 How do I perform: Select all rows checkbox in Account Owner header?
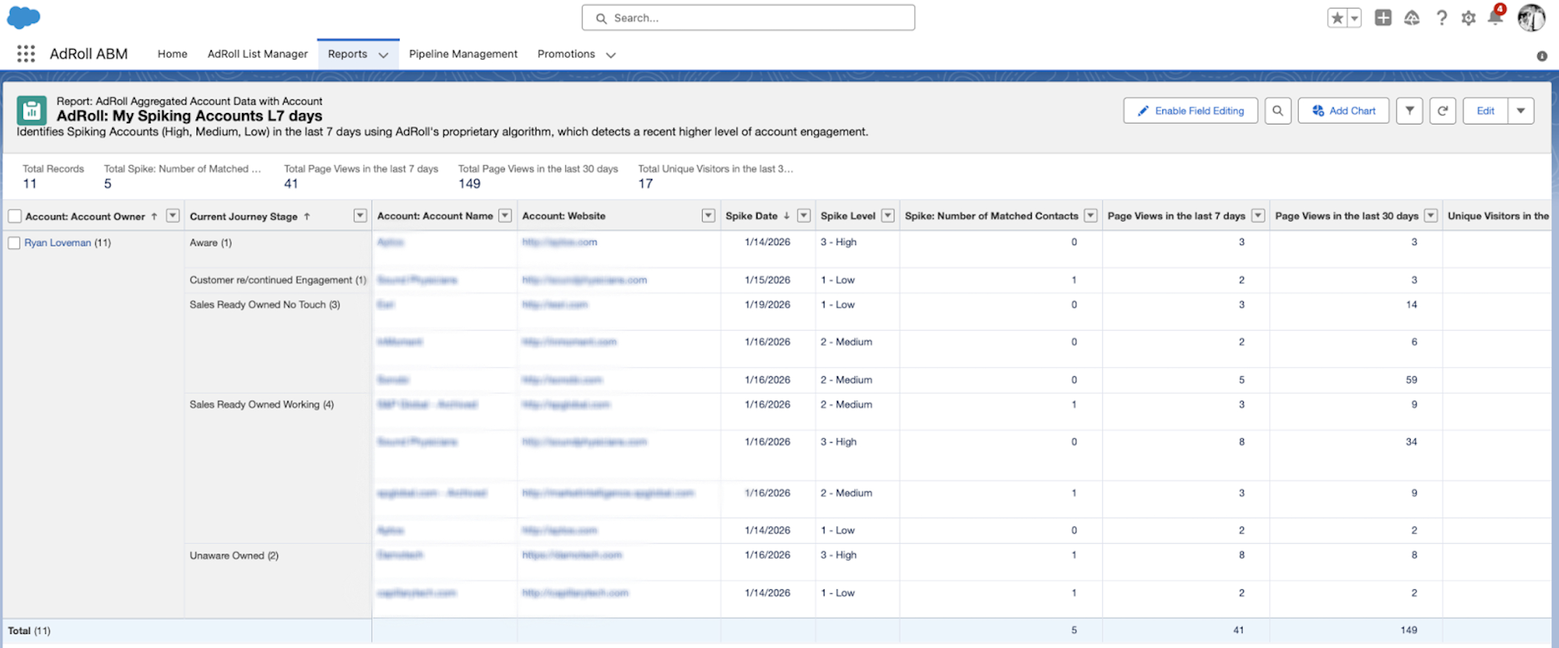(15, 217)
